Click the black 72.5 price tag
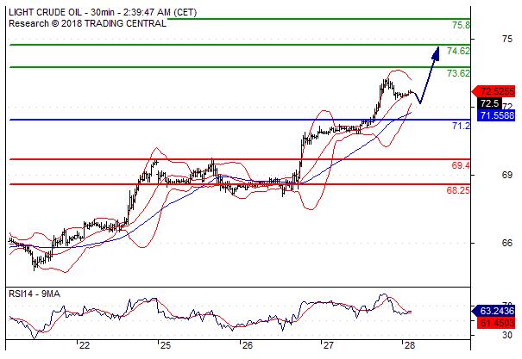This screenshot has height=359, width=522. point(488,102)
